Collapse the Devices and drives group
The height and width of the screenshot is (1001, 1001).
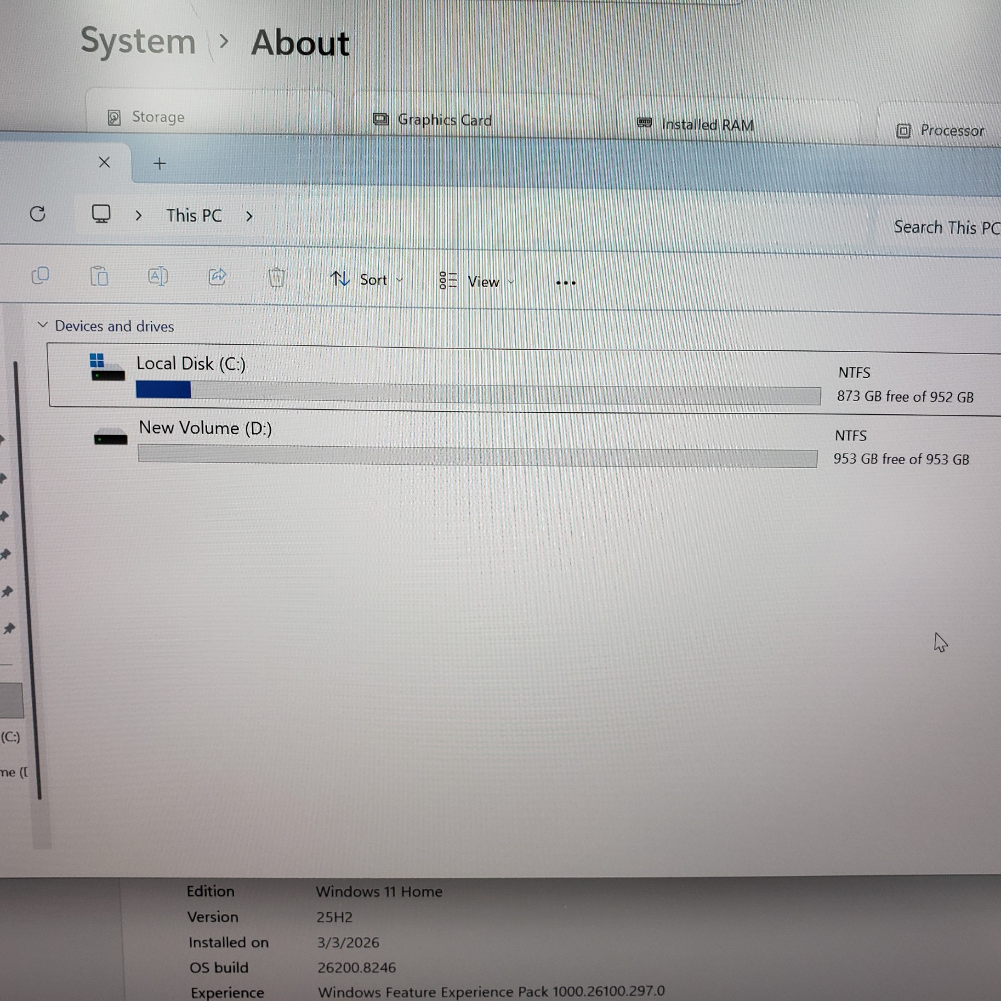point(43,325)
